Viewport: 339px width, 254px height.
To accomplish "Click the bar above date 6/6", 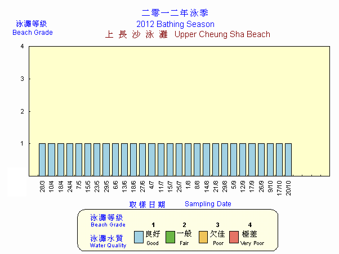I will 115,160.
